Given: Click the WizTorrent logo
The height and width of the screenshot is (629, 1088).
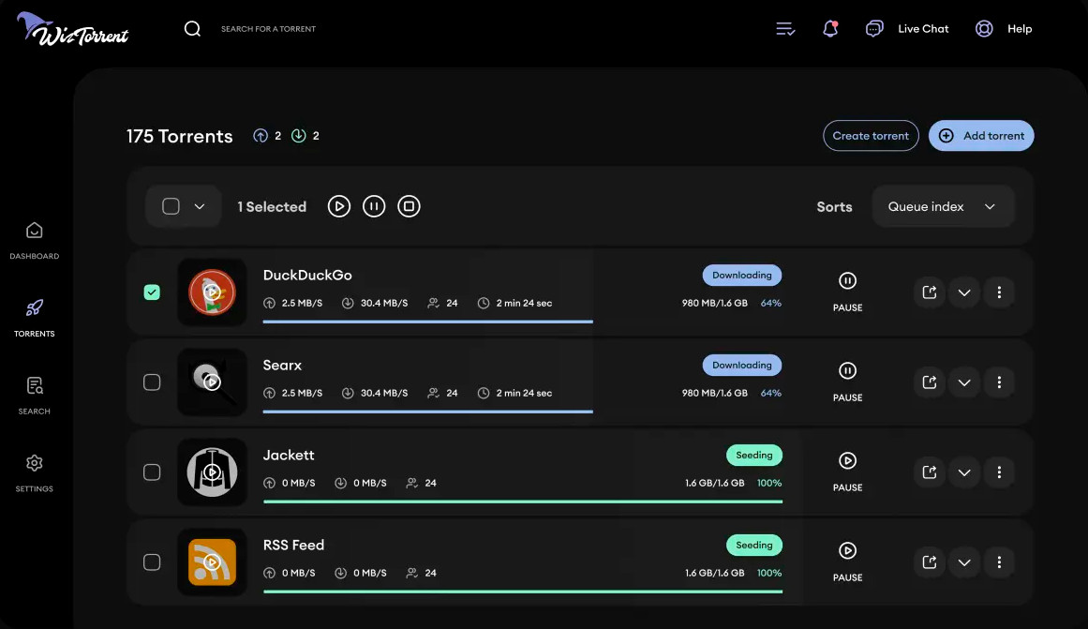Looking at the screenshot, I should (x=73, y=28).
